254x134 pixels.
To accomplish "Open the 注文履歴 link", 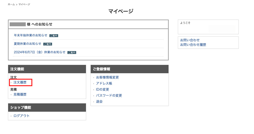I will pos(20,82).
